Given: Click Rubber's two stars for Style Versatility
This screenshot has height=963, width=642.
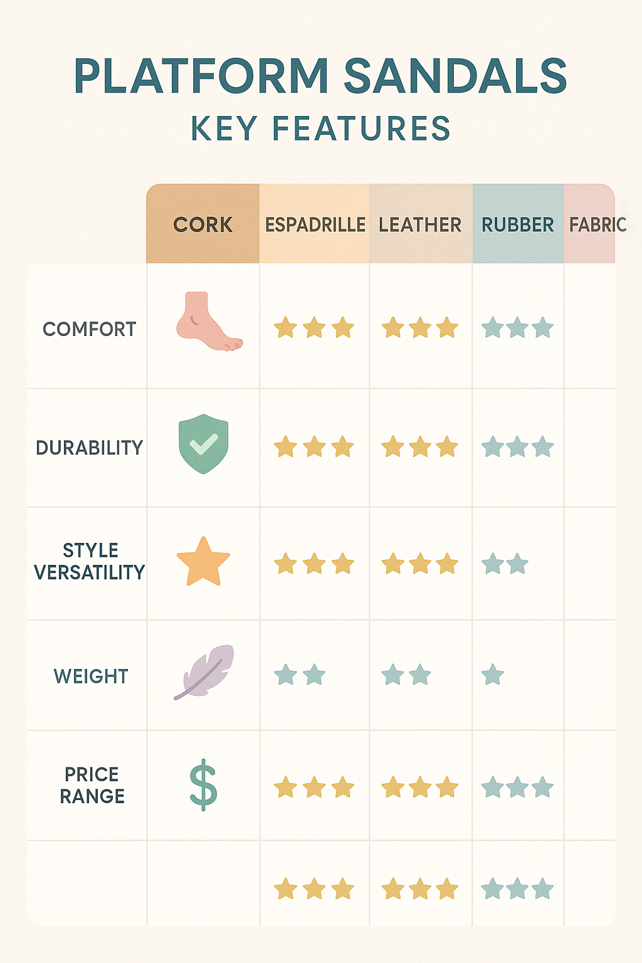Looking at the screenshot, I should 505,564.
